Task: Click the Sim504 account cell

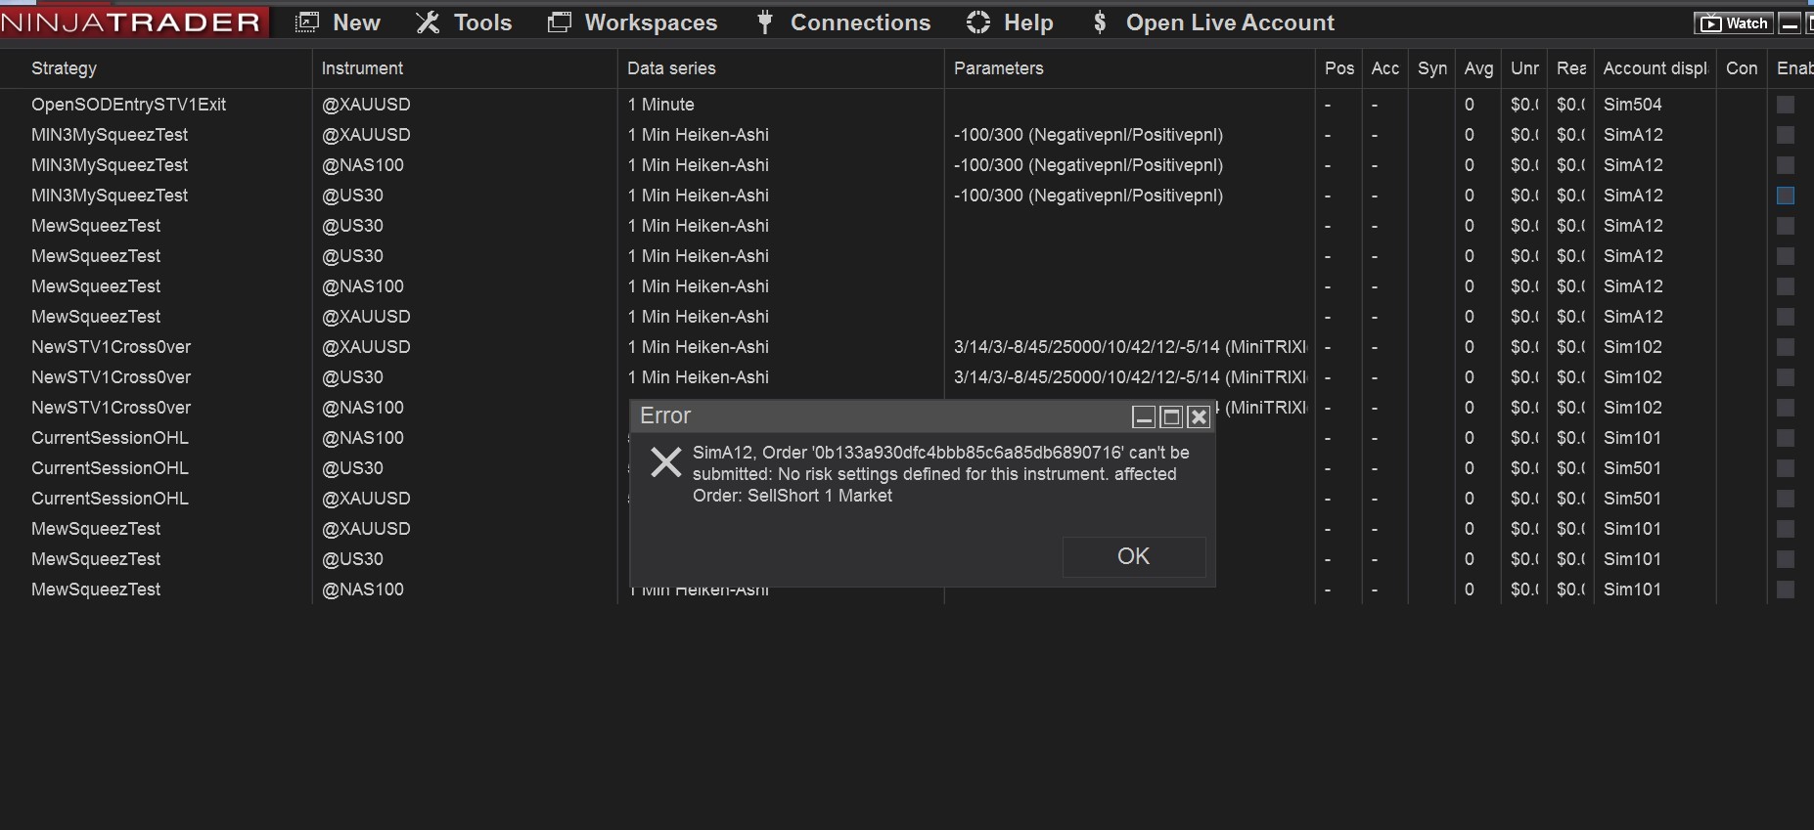Action: click(x=1633, y=105)
